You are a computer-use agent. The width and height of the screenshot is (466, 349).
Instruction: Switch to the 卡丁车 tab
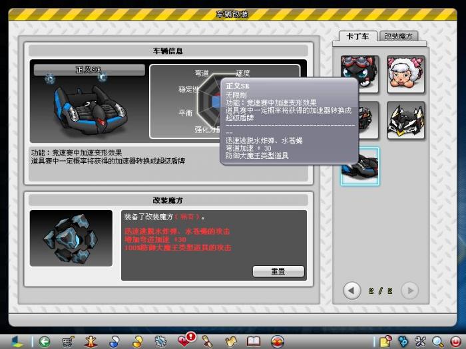tap(358, 36)
